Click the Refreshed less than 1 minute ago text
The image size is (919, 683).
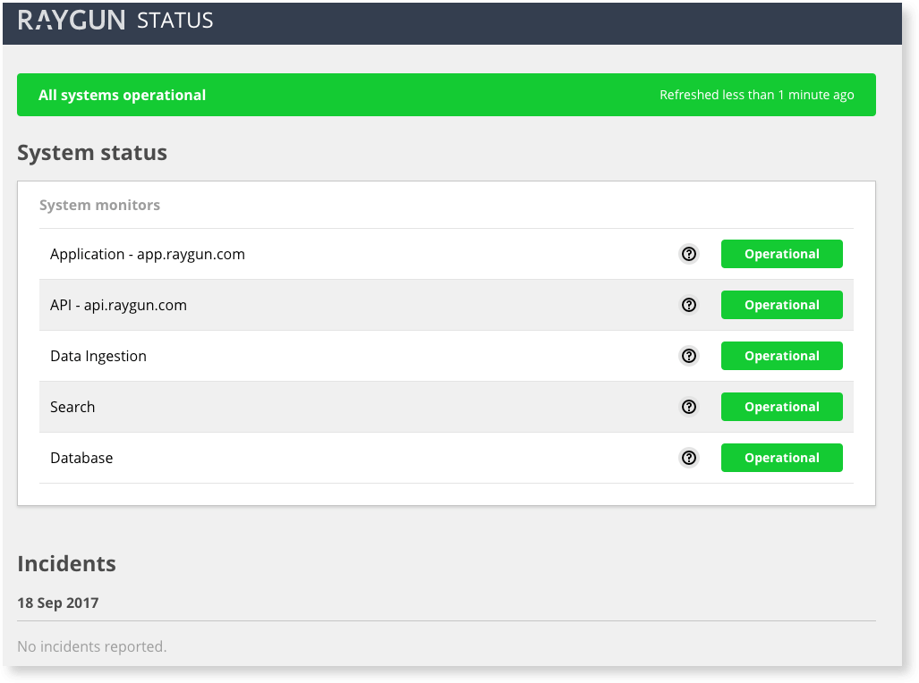pos(757,95)
